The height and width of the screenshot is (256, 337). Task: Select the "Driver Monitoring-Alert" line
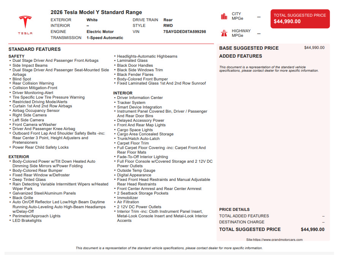tap(33, 93)
